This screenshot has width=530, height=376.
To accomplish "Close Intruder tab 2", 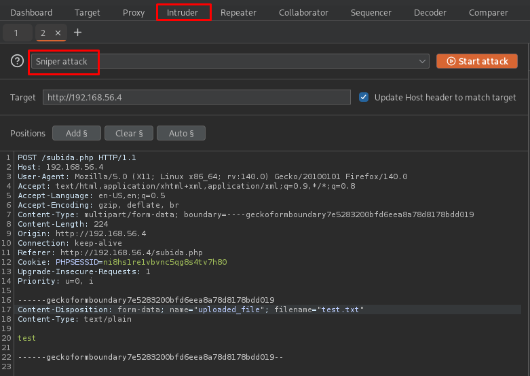I will tap(58, 33).
